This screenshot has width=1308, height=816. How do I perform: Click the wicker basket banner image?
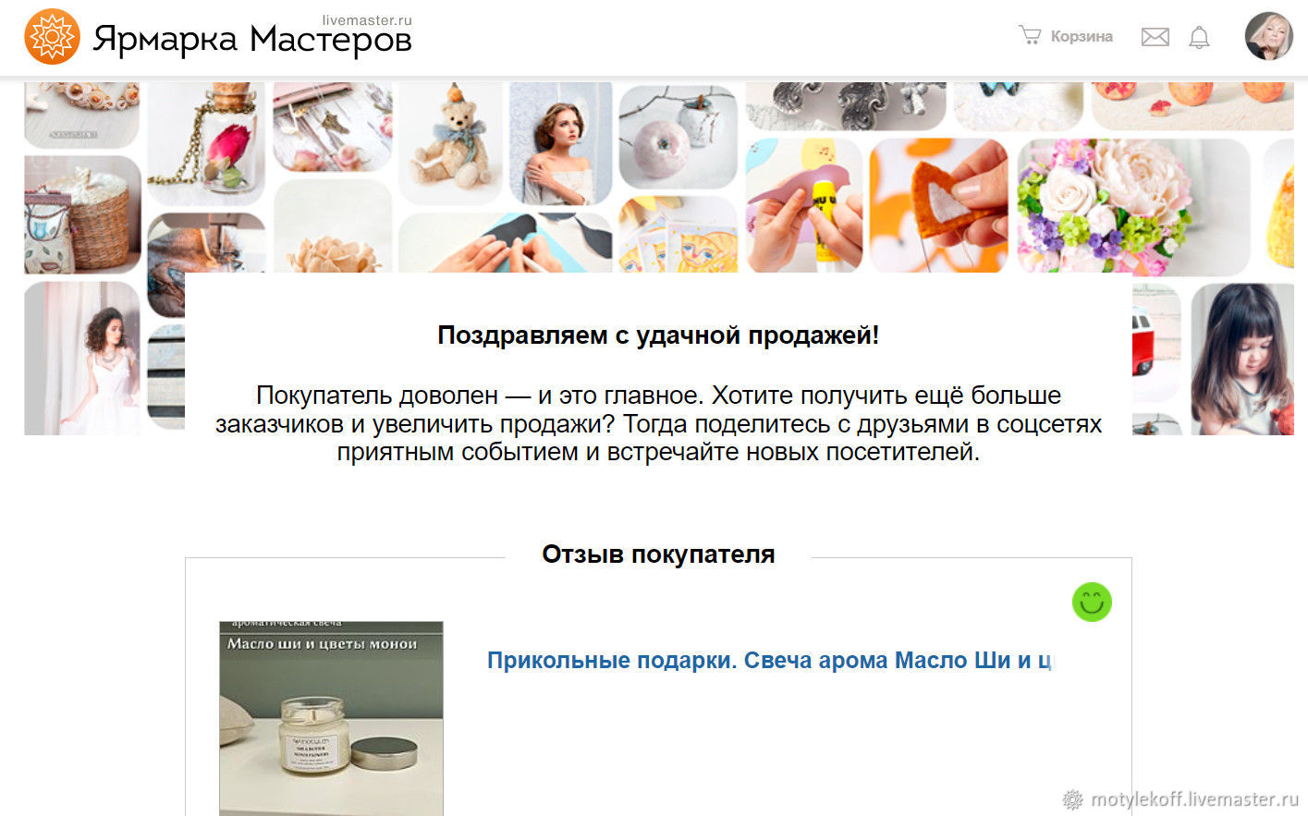pos(82,215)
